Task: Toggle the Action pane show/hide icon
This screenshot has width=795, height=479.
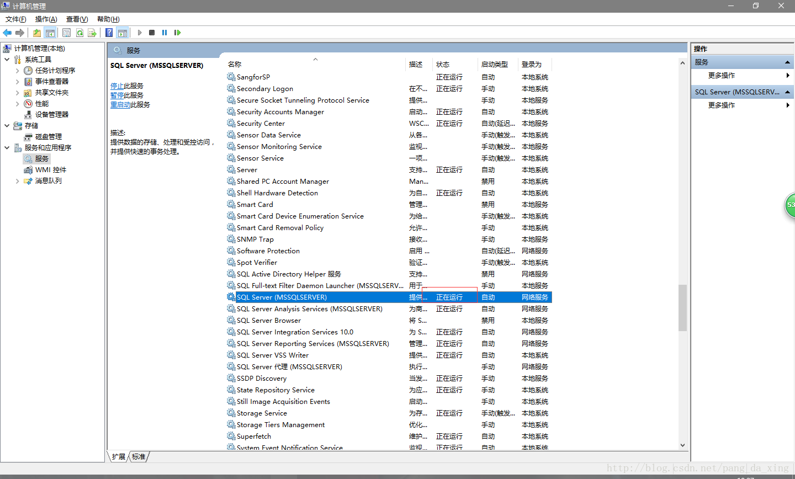Action: [x=123, y=33]
